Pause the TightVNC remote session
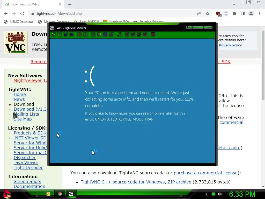 (79, 34)
